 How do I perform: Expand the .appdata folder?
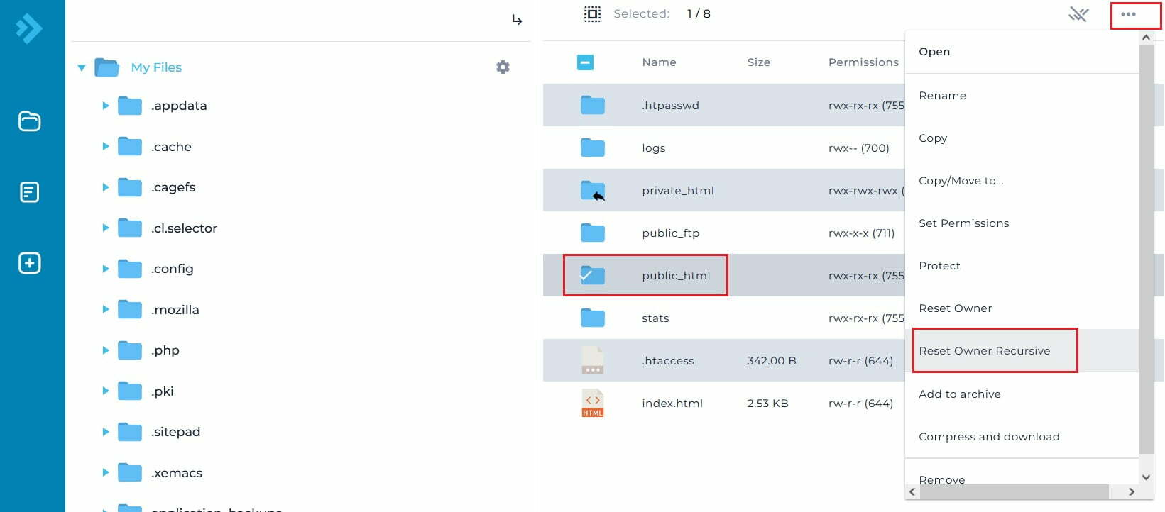106,106
